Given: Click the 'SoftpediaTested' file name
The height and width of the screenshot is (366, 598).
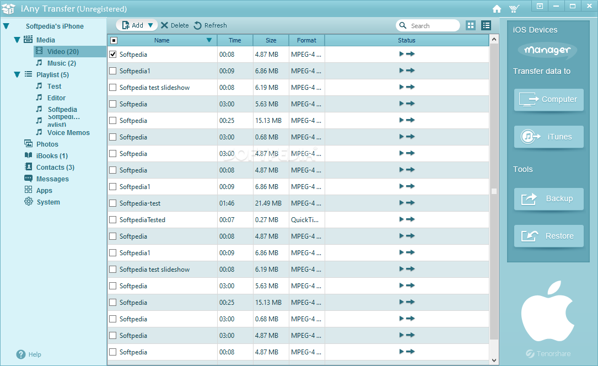Looking at the screenshot, I should pos(142,219).
